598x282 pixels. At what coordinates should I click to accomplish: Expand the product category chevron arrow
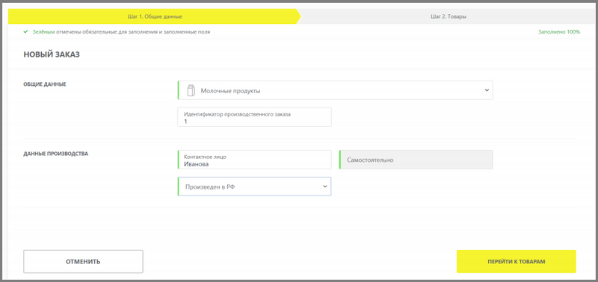point(487,90)
